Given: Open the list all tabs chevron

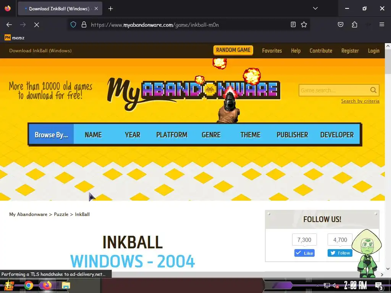Looking at the screenshot, I should pyautogui.click(x=315, y=8).
